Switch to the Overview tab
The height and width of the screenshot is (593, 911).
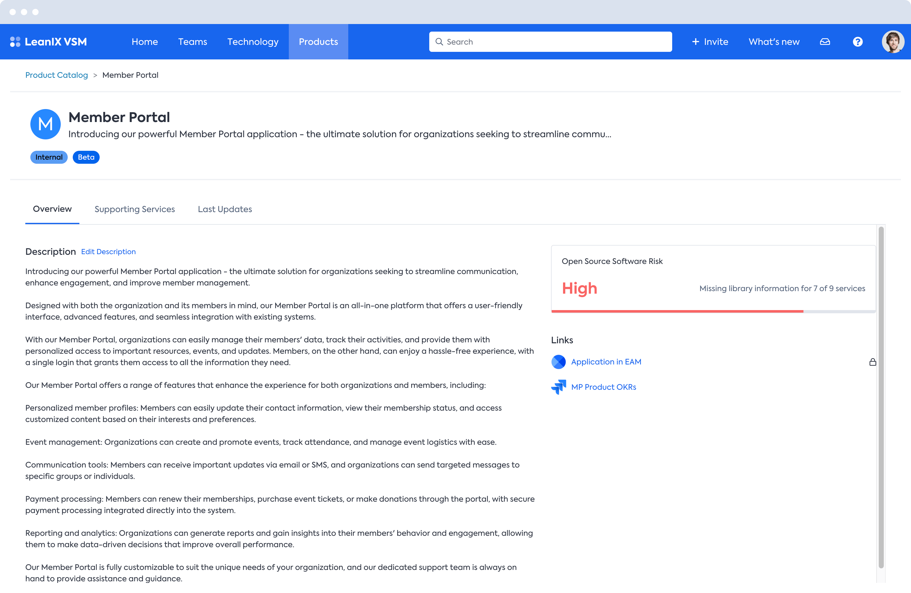point(52,209)
